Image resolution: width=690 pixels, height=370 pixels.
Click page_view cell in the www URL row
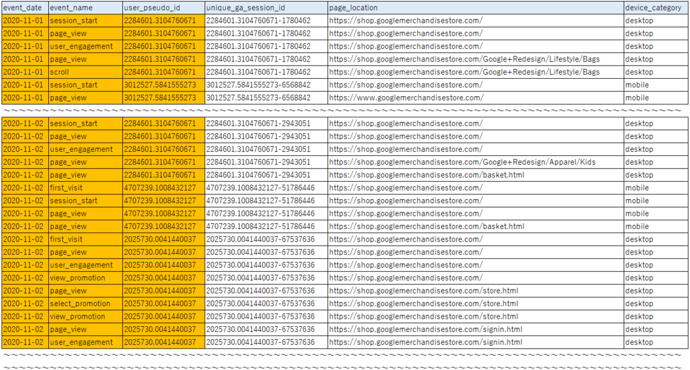click(x=85, y=98)
